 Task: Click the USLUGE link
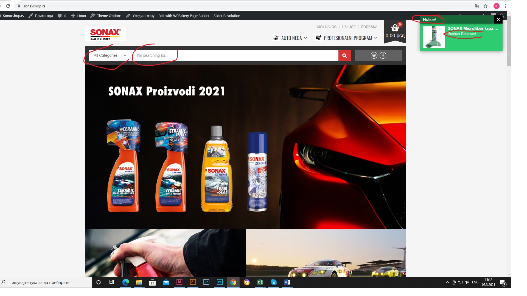coord(349,27)
